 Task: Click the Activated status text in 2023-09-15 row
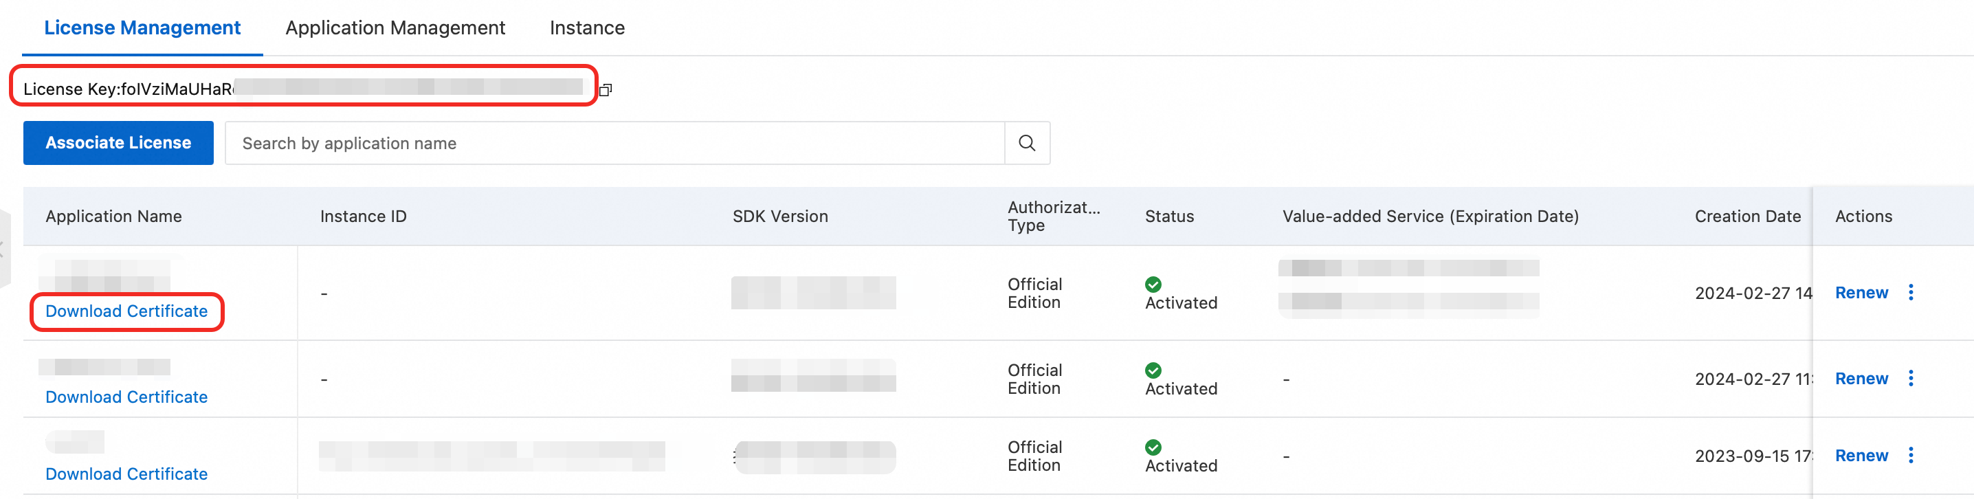tap(1181, 465)
